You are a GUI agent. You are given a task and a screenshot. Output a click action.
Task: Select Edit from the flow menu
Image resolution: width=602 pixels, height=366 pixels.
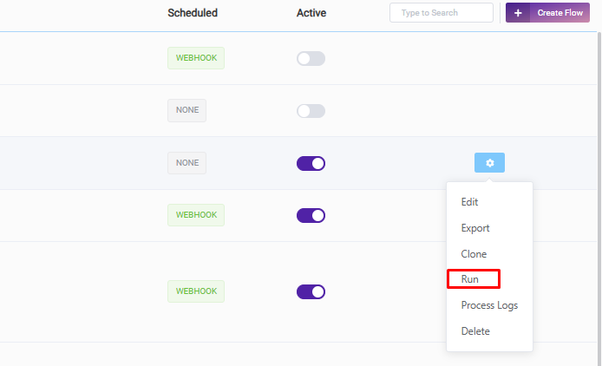click(469, 202)
